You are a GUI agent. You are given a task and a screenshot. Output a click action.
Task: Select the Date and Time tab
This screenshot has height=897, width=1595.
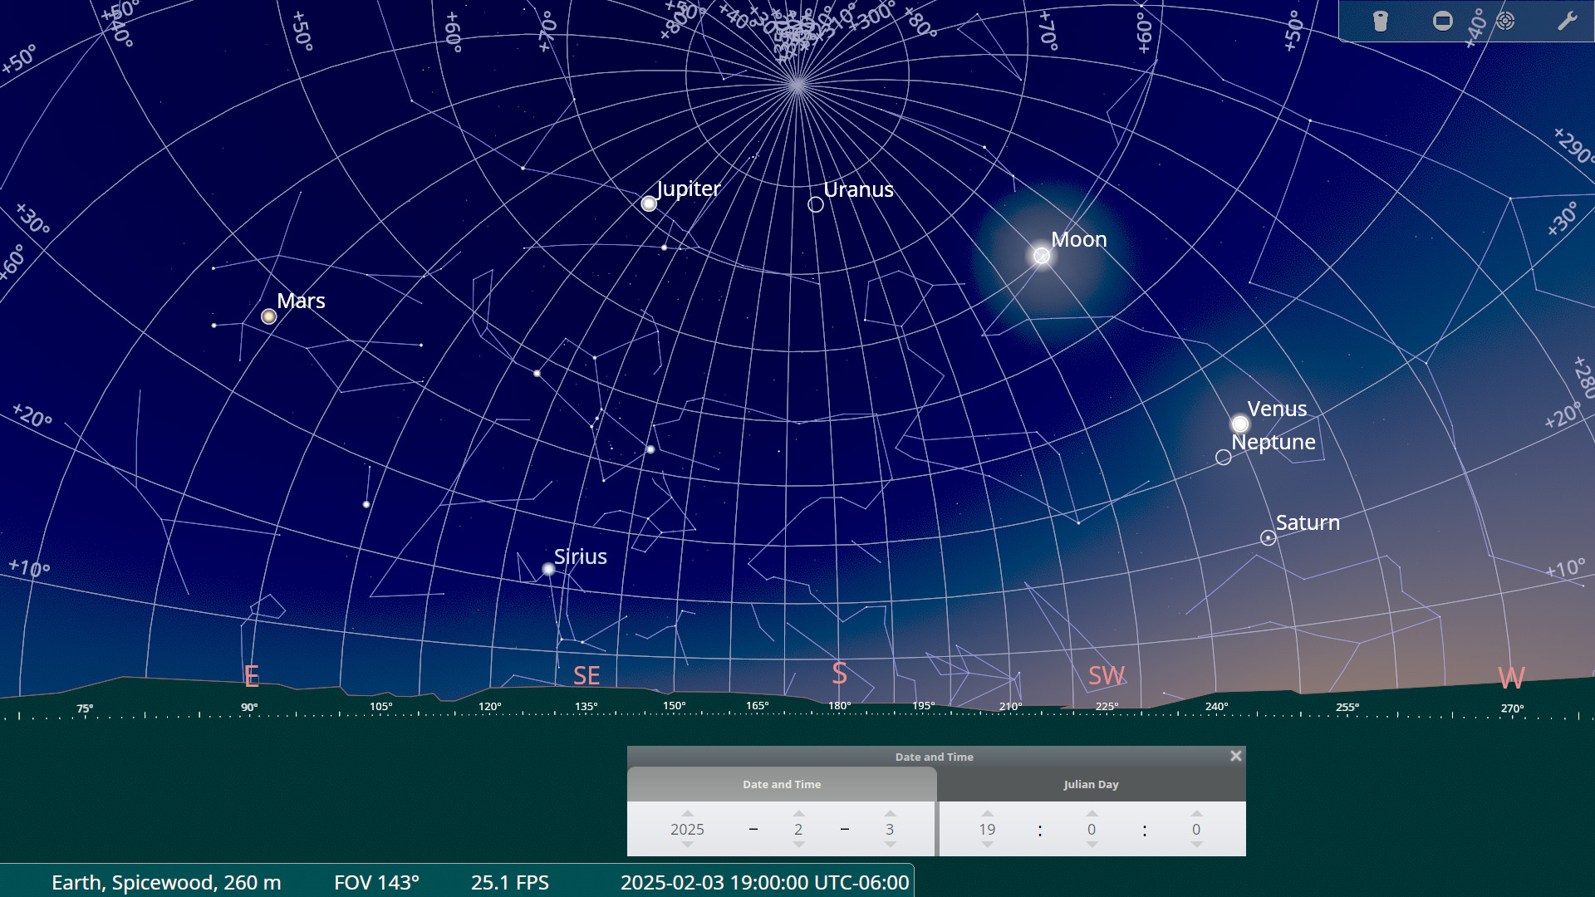pos(781,784)
